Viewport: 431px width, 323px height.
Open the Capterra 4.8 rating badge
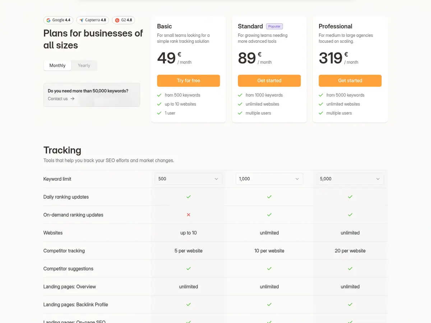(x=93, y=20)
